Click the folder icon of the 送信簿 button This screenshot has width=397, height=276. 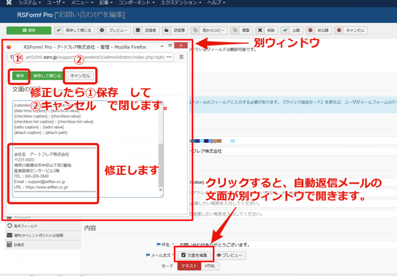point(166,30)
